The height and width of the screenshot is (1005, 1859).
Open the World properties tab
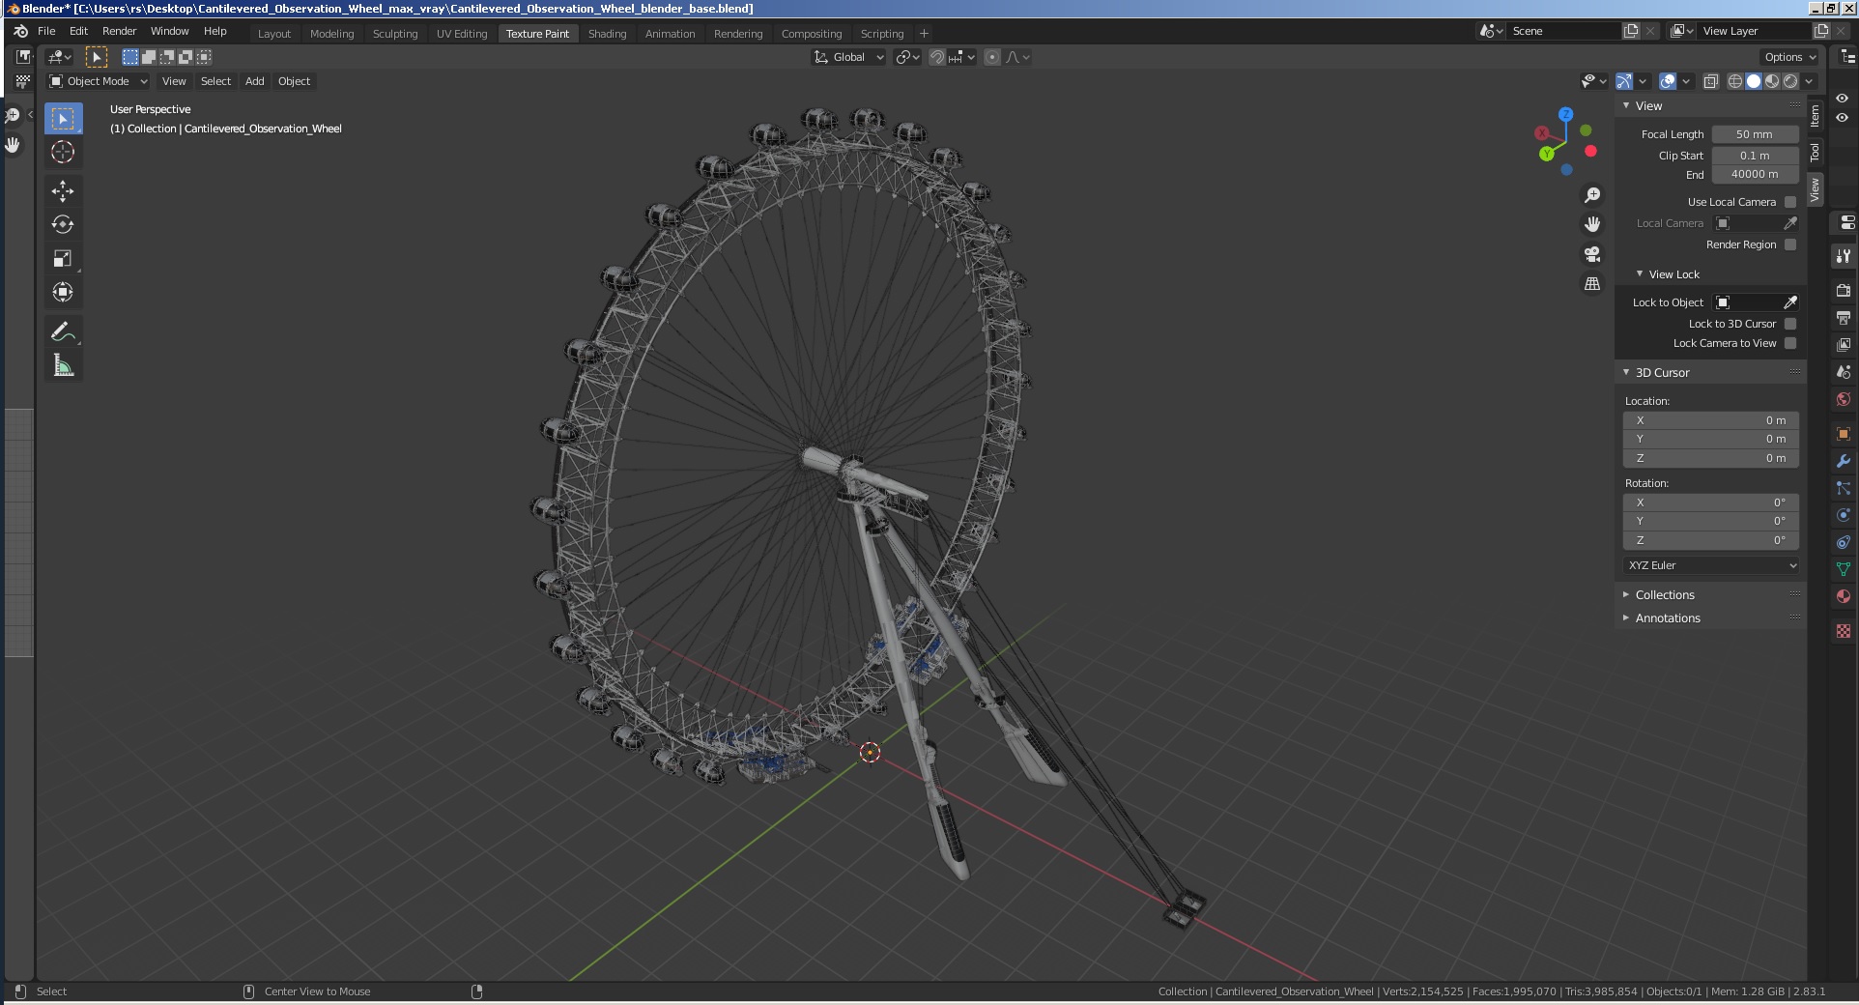(1844, 399)
